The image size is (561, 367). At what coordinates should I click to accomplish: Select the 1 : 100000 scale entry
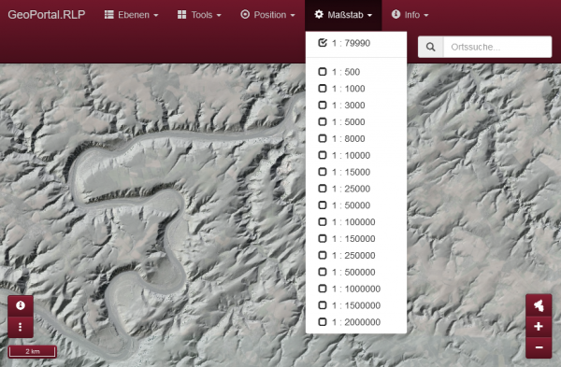point(356,222)
